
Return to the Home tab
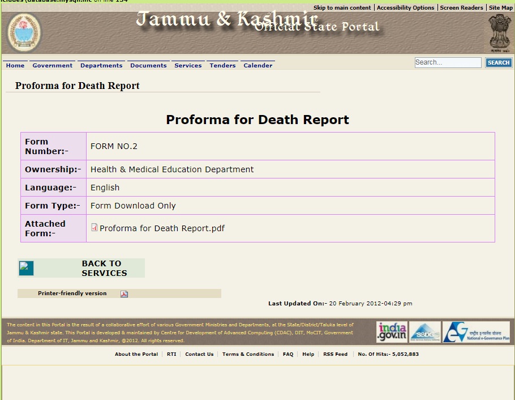click(15, 65)
